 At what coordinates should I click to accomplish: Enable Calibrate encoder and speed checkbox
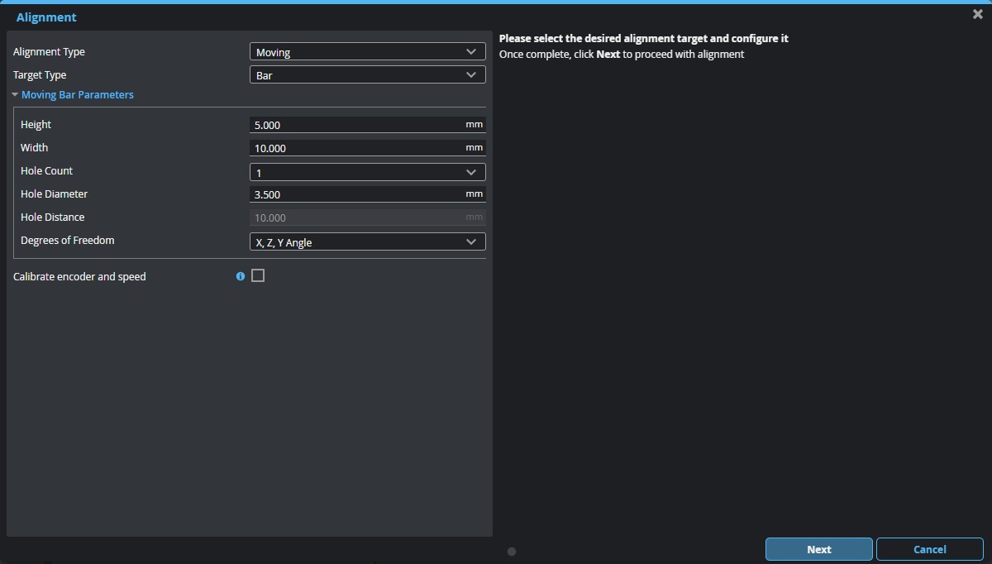pos(258,276)
